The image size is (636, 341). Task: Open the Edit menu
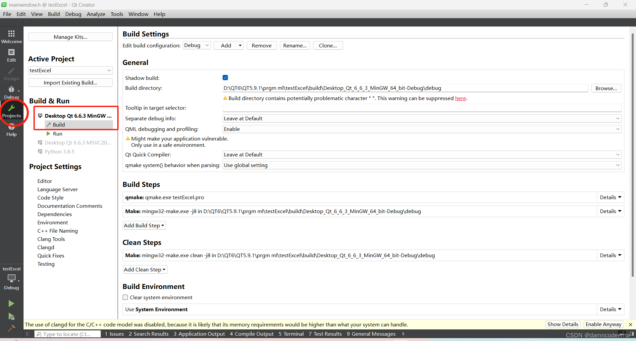tap(21, 14)
